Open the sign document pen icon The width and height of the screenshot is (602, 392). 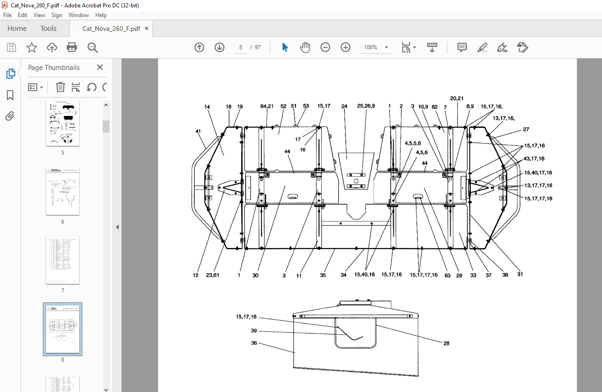pos(502,47)
